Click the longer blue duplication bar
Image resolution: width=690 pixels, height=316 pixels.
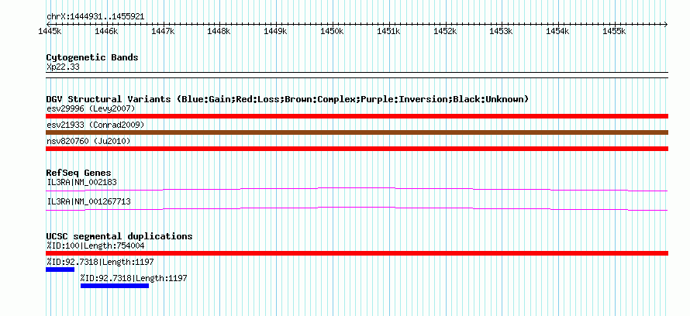[115, 286]
